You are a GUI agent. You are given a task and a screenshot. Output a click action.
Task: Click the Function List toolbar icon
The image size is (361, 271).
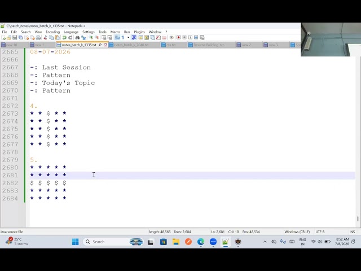pos(158,37)
